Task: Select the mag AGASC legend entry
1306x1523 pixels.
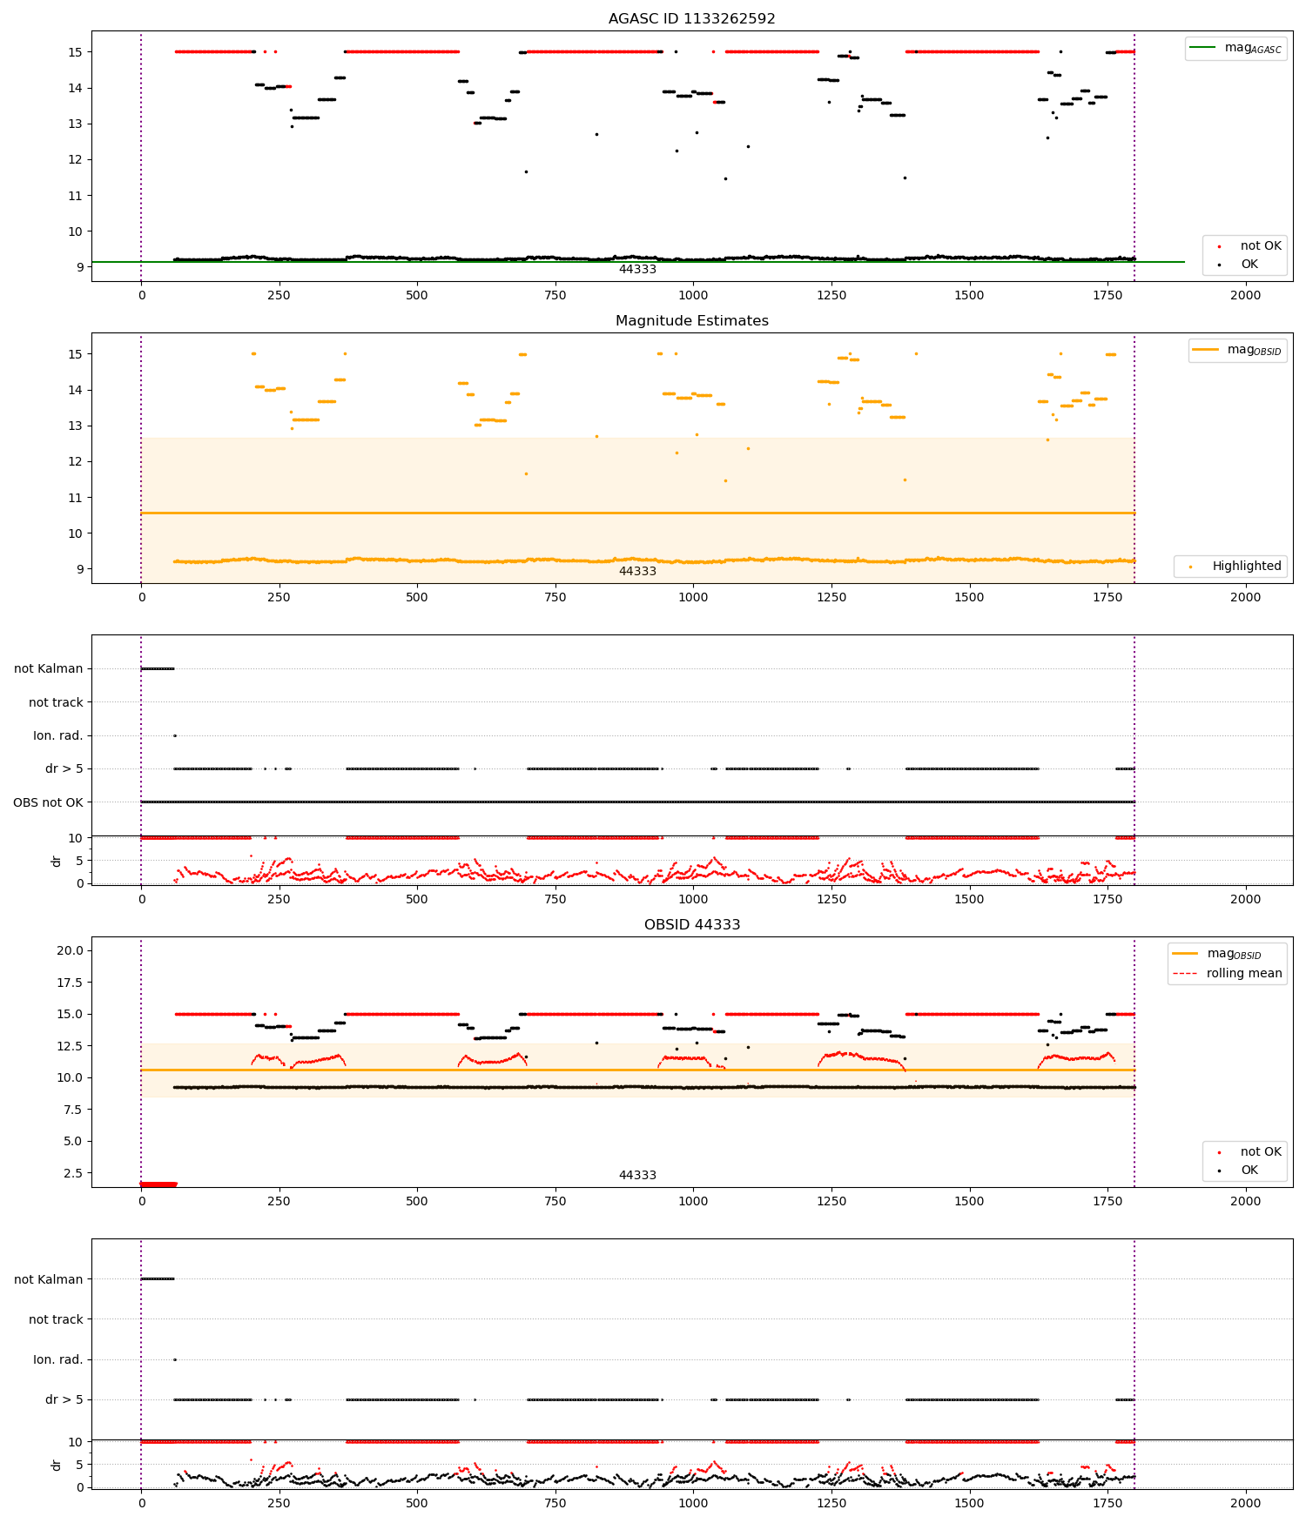Action: [1235, 48]
